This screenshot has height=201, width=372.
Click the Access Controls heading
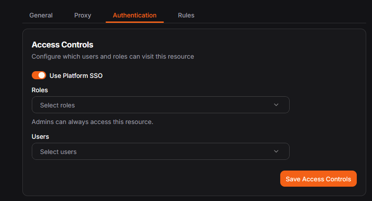pyautogui.click(x=62, y=45)
